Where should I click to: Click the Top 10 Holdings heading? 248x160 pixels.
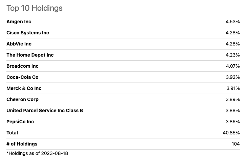[x=35, y=8]
